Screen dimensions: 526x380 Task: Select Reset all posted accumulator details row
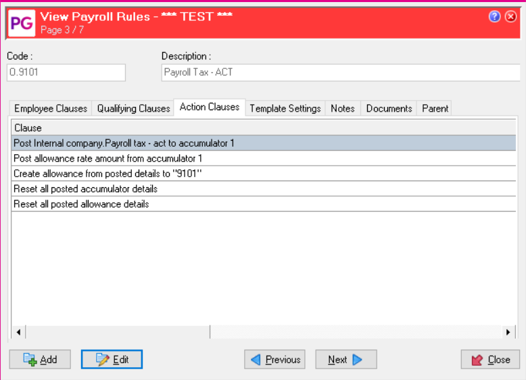[85, 189]
